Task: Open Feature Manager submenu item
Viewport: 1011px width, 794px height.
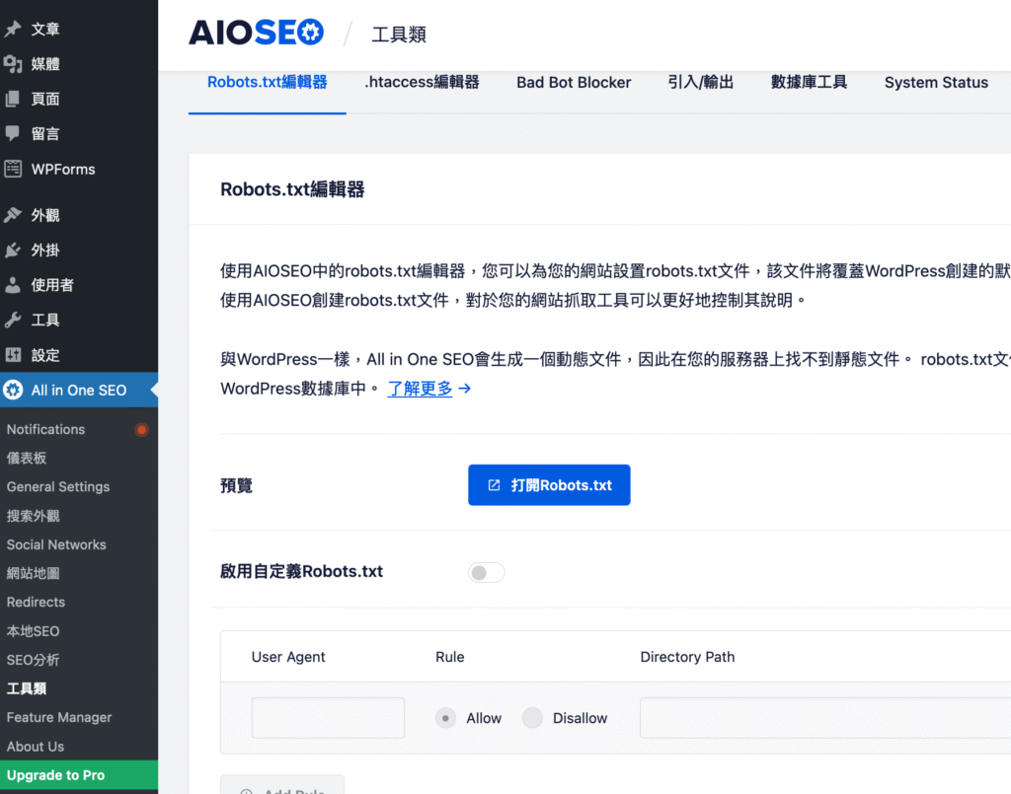Action: tap(58, 717)
